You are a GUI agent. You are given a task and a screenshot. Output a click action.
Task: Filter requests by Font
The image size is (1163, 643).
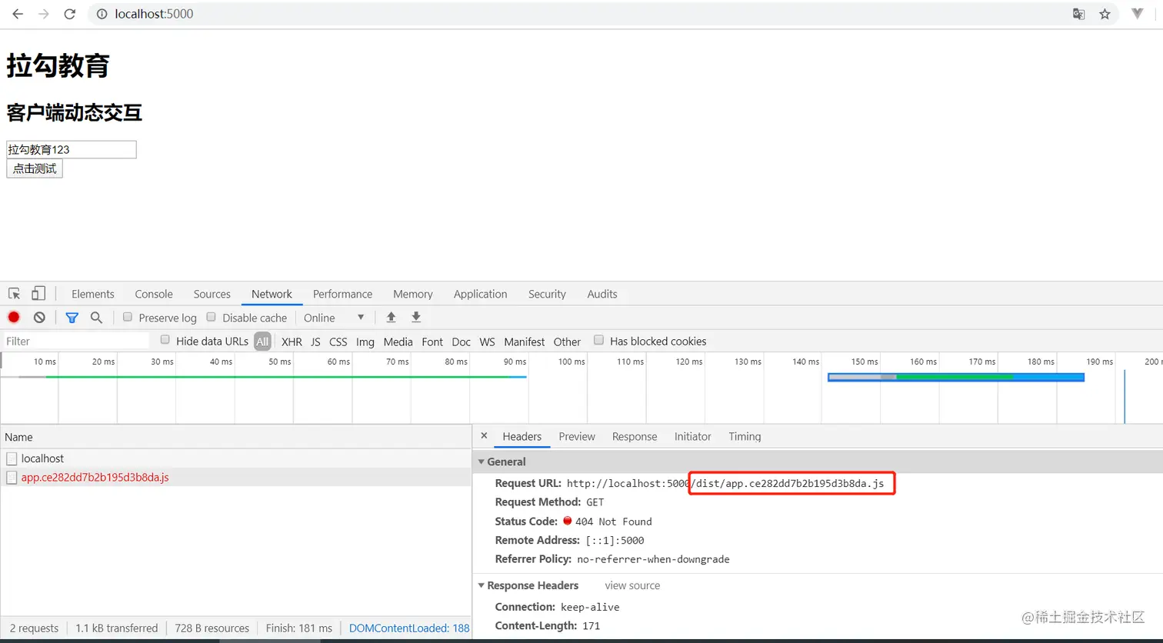pos(432,341)
